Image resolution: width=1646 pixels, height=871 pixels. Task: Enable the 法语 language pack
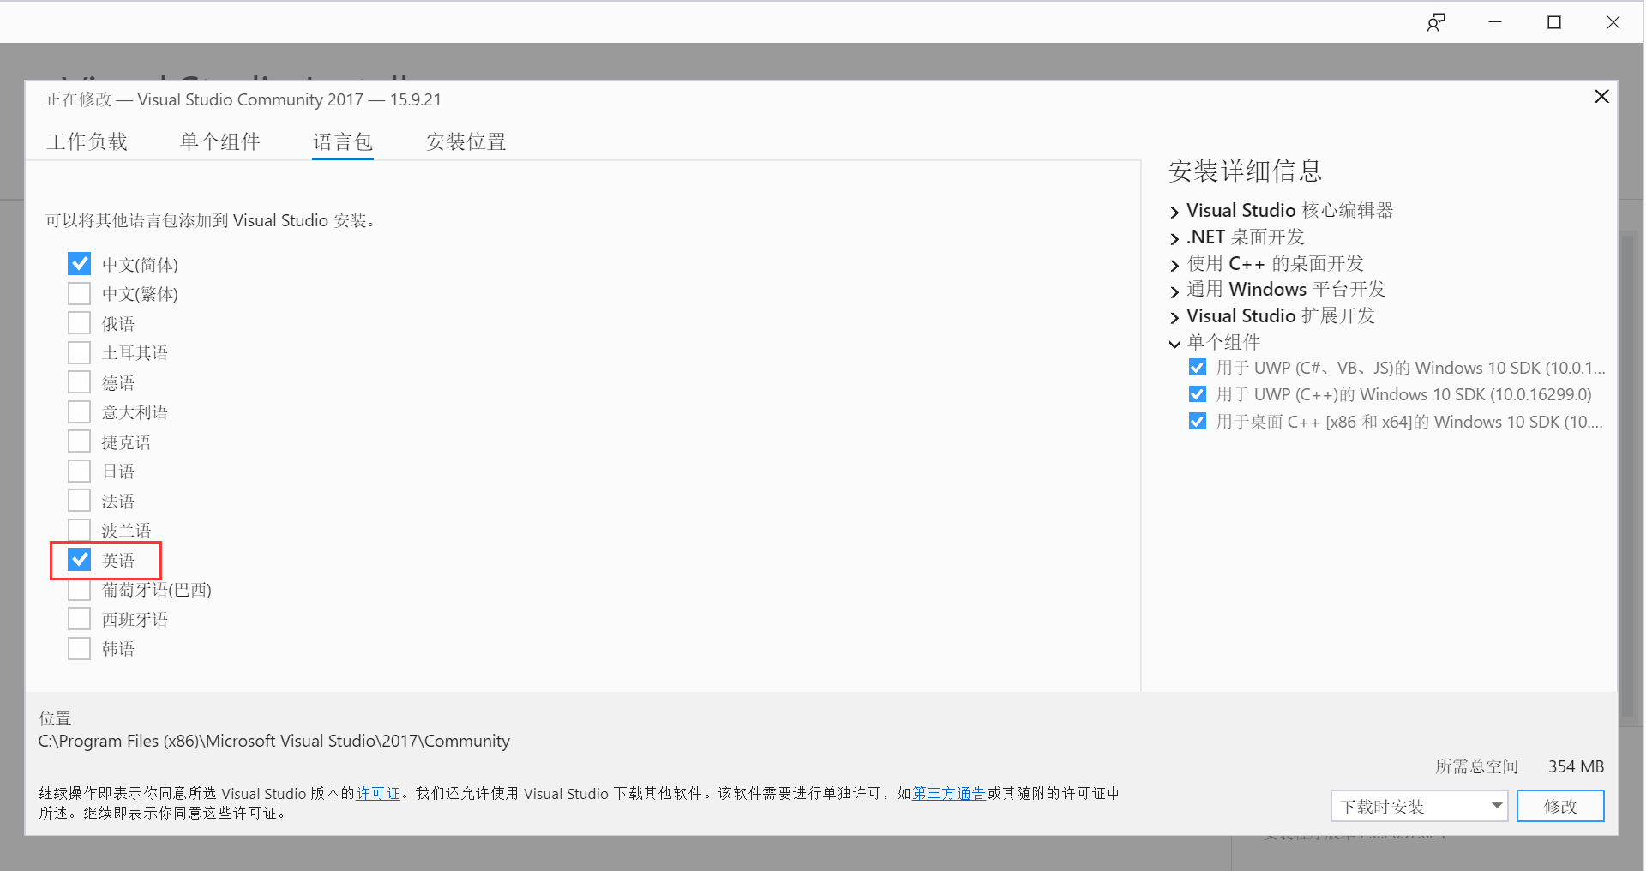click(x=79, y=501)
